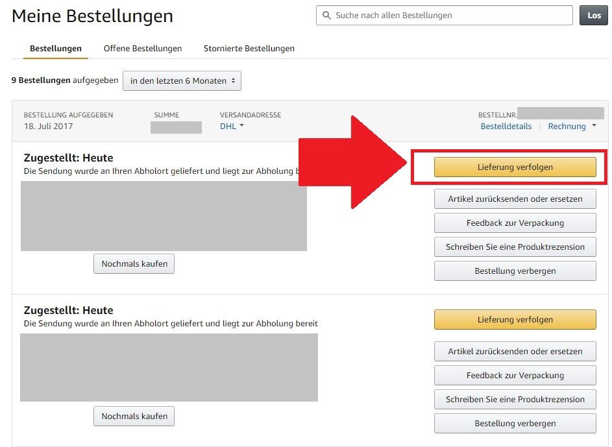Switch to Offene Bestellungen tab
This screenshot has width=612, height=447.
[x=143, y=49]
